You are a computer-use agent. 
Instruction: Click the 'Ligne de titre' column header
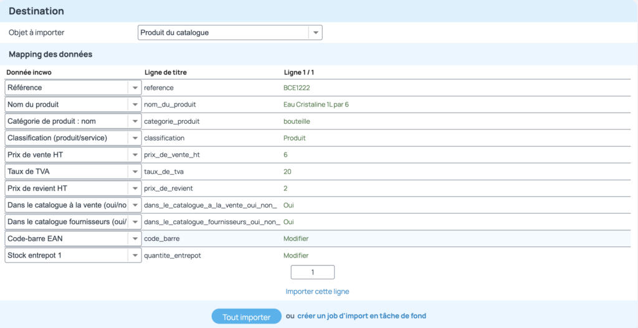pyautogui.click(x=166, y=72)
